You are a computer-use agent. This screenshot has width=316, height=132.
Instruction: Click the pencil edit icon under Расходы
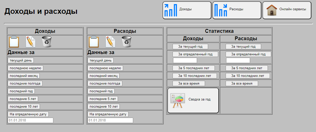click(110, 42)
